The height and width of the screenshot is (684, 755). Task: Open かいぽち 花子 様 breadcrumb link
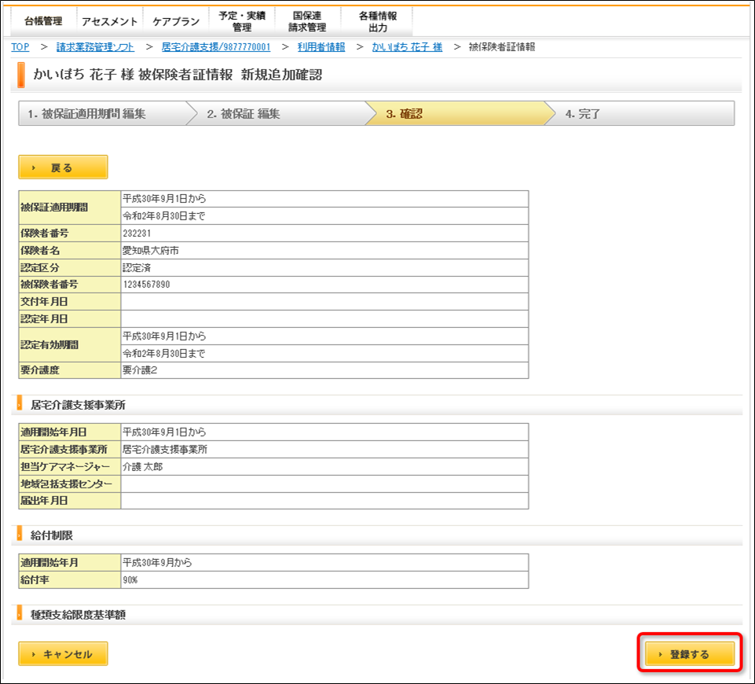[407, 46]
